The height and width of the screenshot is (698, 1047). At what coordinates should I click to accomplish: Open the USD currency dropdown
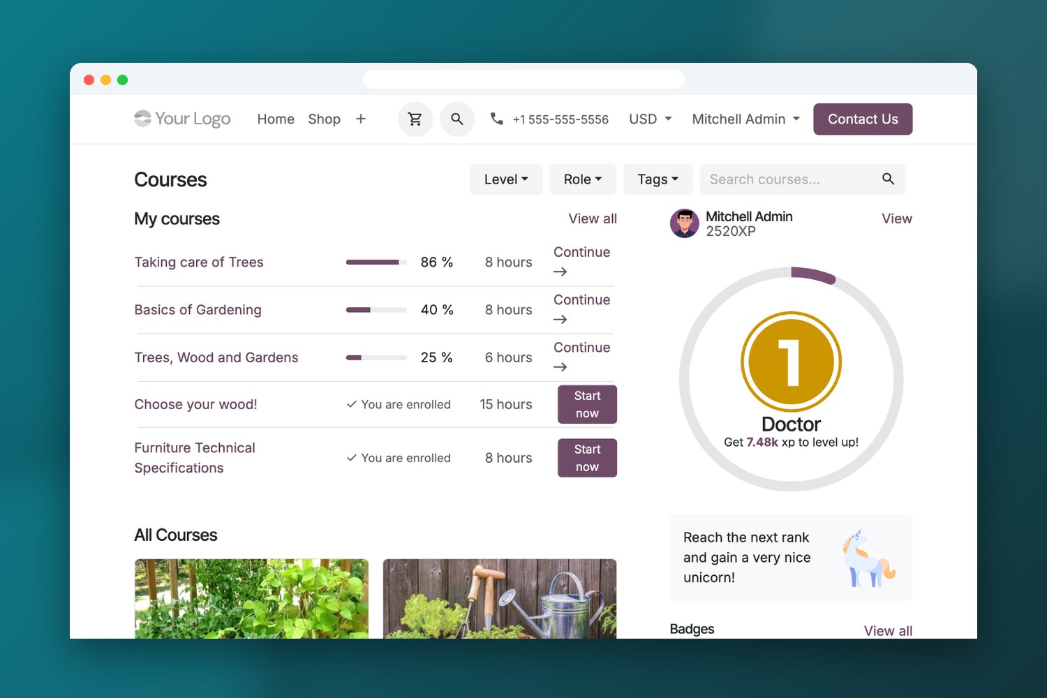pyautogui.click(x=651, y=119)
